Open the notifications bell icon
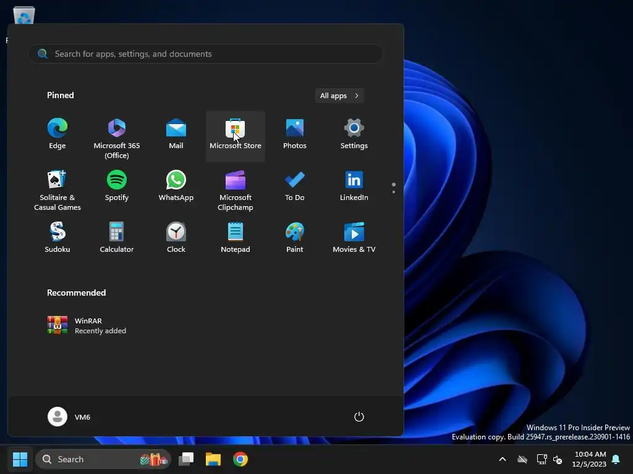This screenshot has width=633, height=474. (x=616, y=459)
